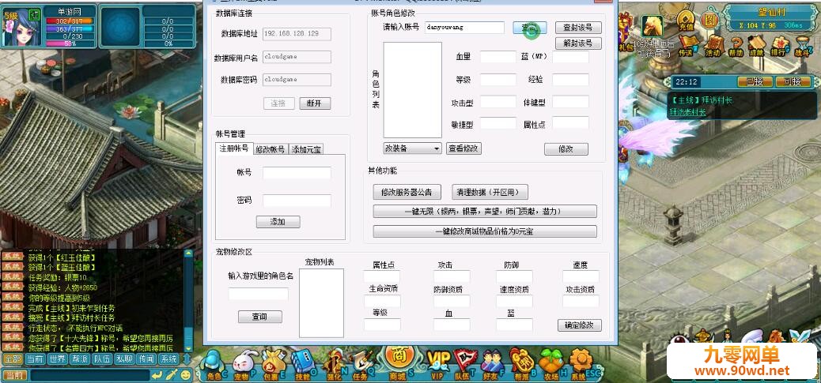Open the 成就 achievements scroll icon
The image size is (821, 383).
pyautogui.click(x=756, y=46)
